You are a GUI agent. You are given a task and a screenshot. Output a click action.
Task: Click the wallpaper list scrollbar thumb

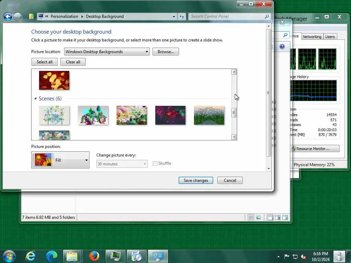click(x=234, y=113)
